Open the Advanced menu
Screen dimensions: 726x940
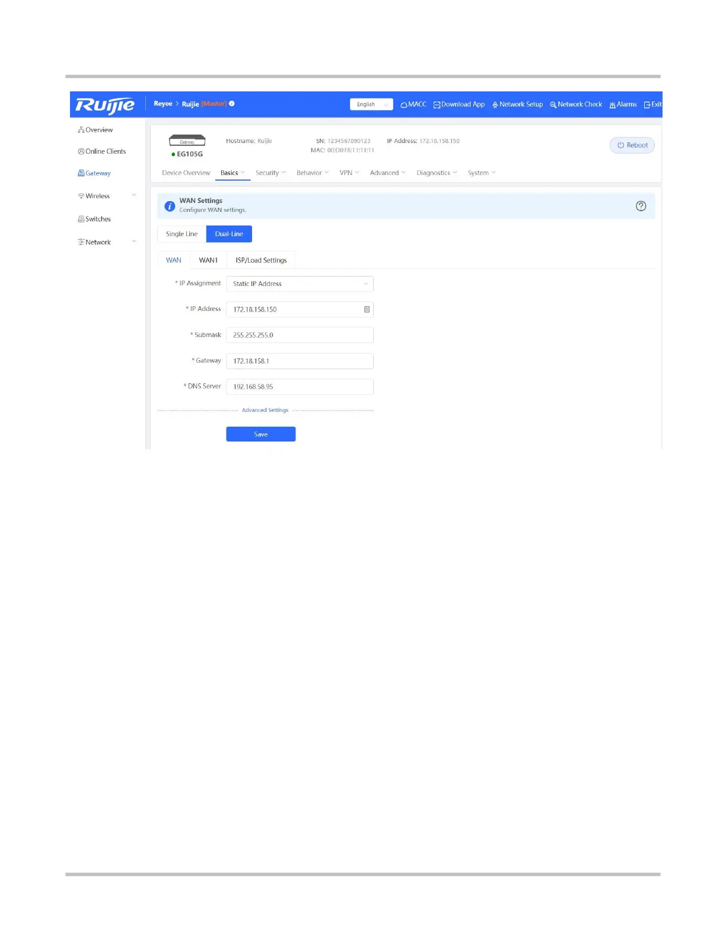tap(388, 173)
